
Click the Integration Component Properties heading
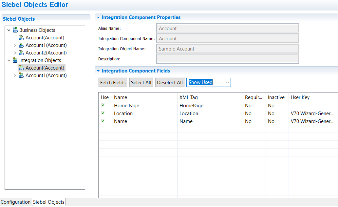pyautogui.click(x=141, y=17)
